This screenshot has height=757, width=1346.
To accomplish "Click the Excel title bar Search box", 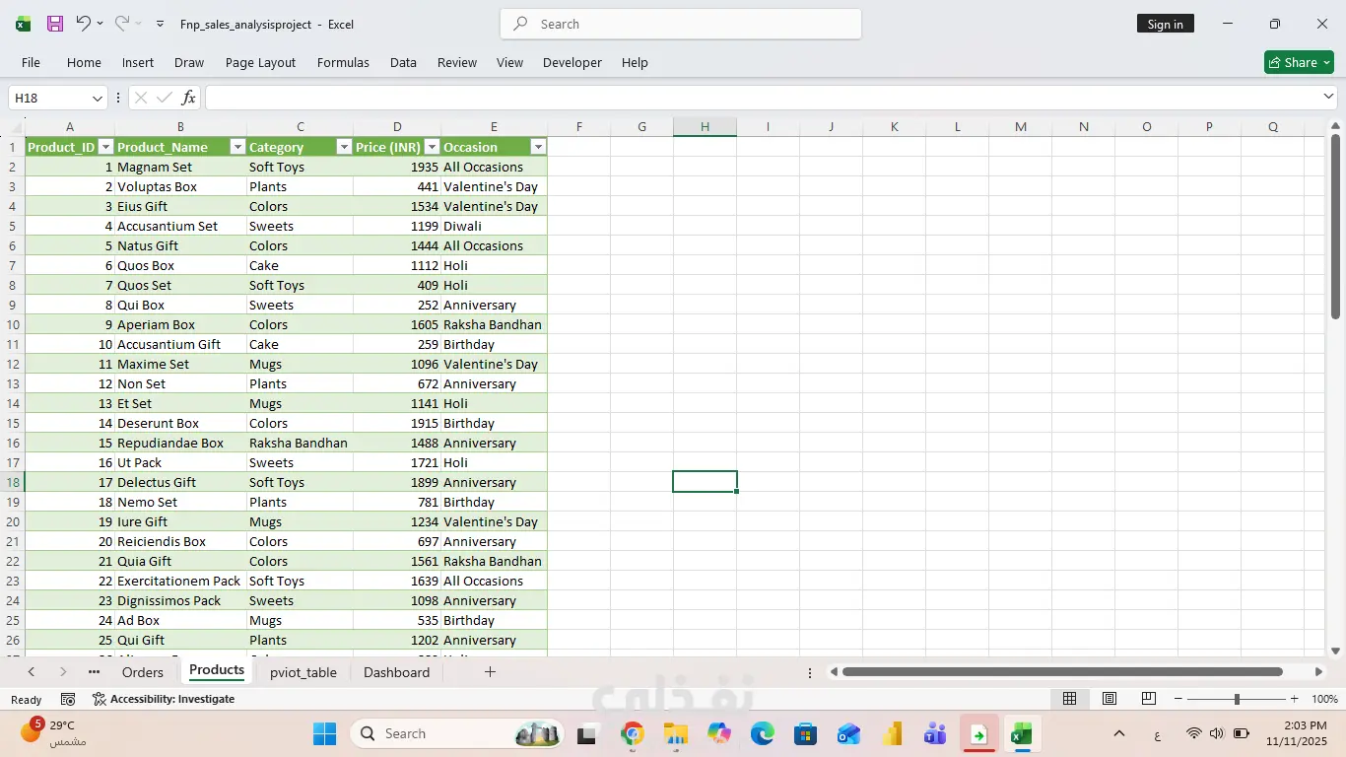I will pyautogui.click(x=681, y=24).
